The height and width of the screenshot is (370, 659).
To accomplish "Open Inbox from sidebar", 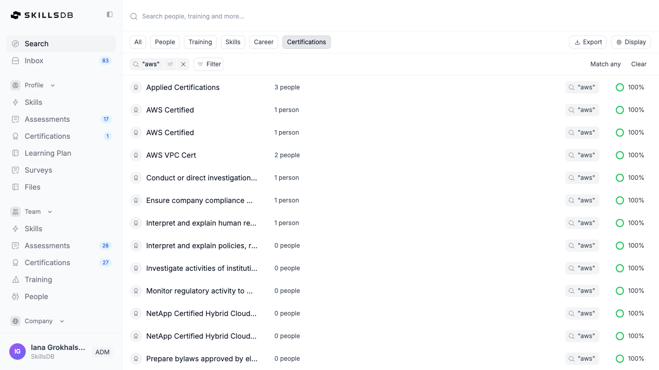I will (x=34, y=61).
